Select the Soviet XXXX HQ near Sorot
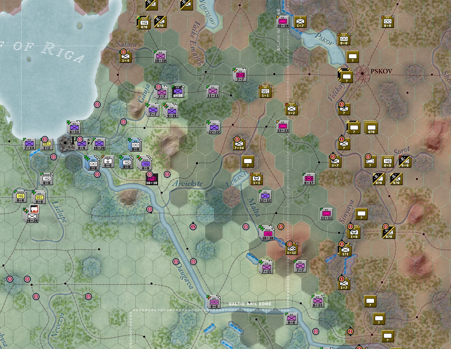Image resolution: width=451 pixels, height=349 pixels. tap(388, 161)
